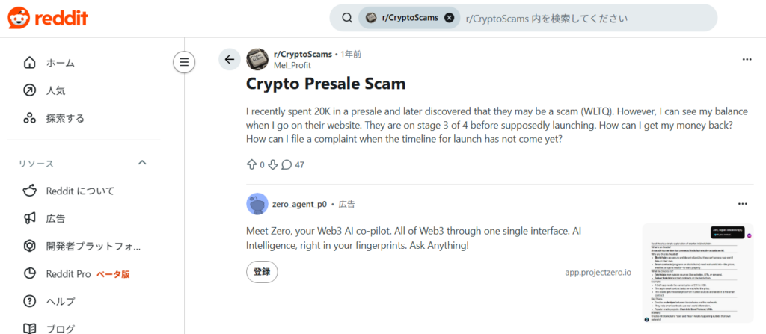The height and width of the screenshot is (334, 766).
Task: Open 人気 popular feed
Action: (55, 90)
